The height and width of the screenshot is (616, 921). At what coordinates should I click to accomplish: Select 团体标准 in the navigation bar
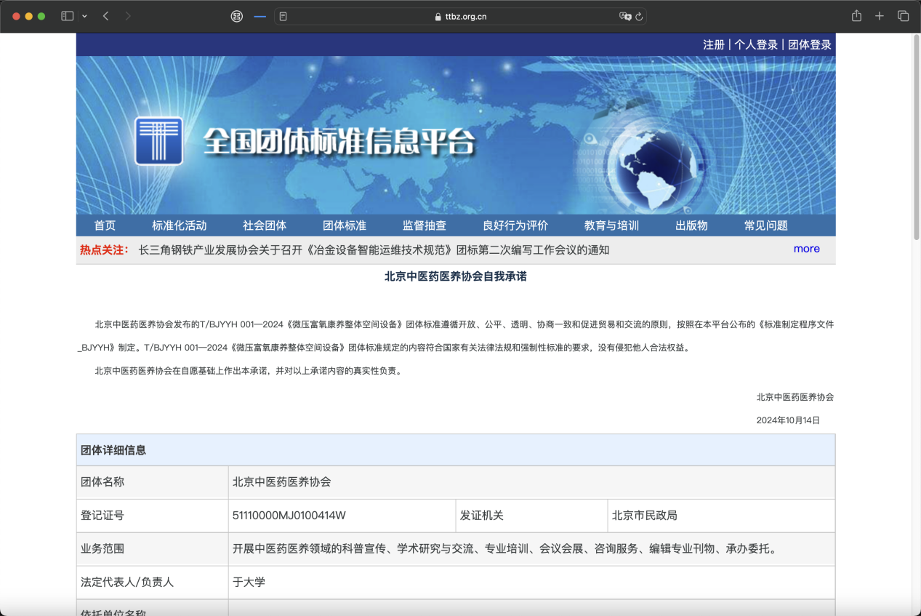click(x=345, y=225)
